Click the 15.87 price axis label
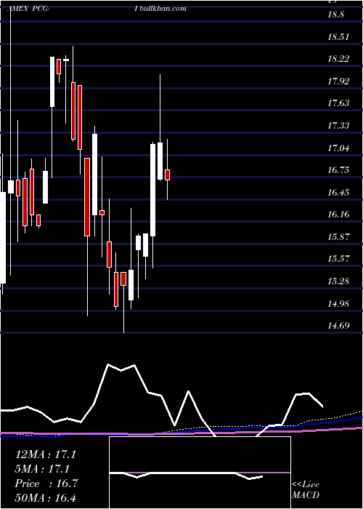This screenshot has width=363, height=509. pyautogui.click(x=338, y=236)
